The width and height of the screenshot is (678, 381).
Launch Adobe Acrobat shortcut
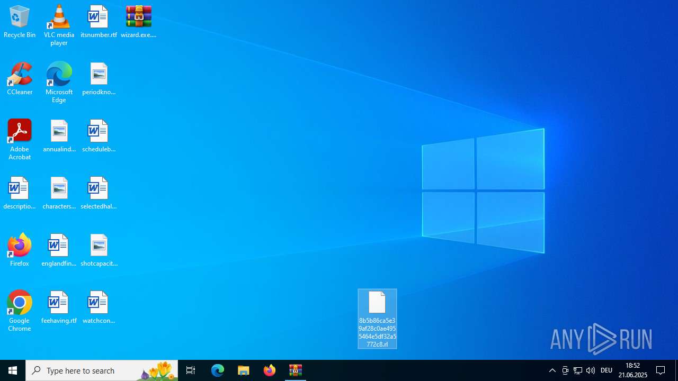coord(20,140)
